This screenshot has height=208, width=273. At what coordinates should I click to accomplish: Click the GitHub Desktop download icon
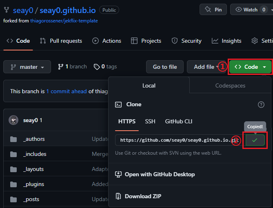[118, 174]
